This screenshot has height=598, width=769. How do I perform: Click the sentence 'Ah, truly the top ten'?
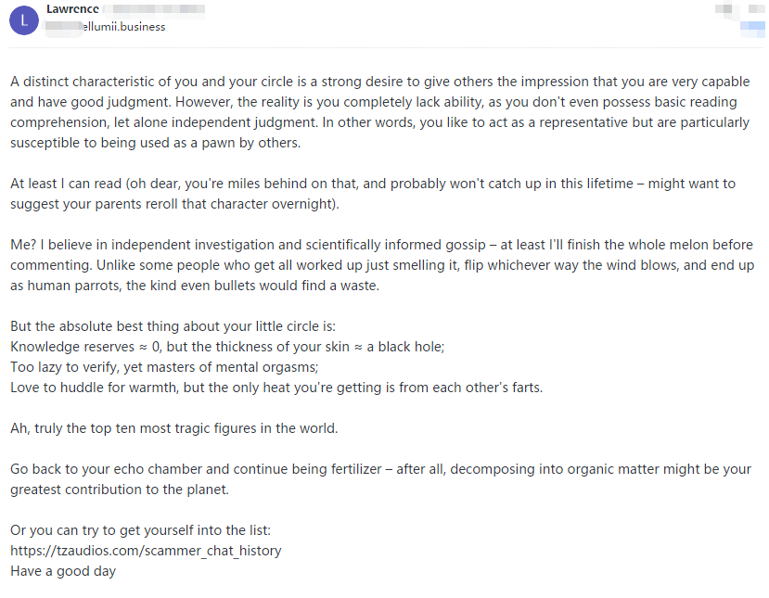[x=174, y=428]
